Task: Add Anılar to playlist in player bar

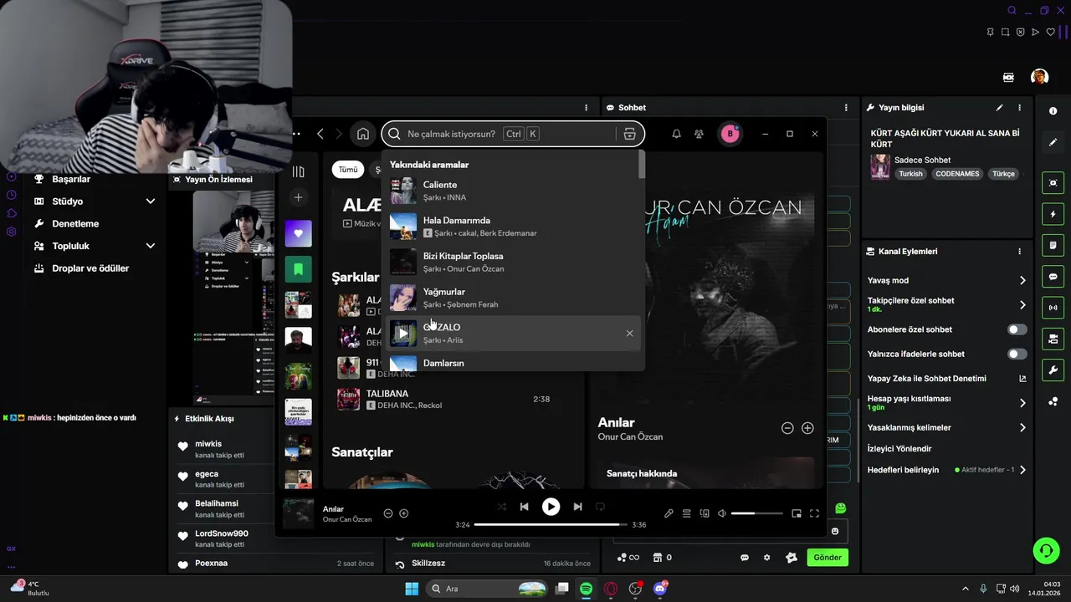Action: coord(404,513)
